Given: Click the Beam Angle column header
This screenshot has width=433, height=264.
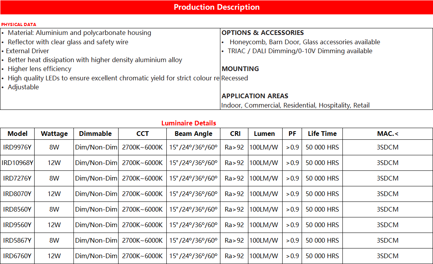Looking at the screenshot, I should [x=193, y=134].
